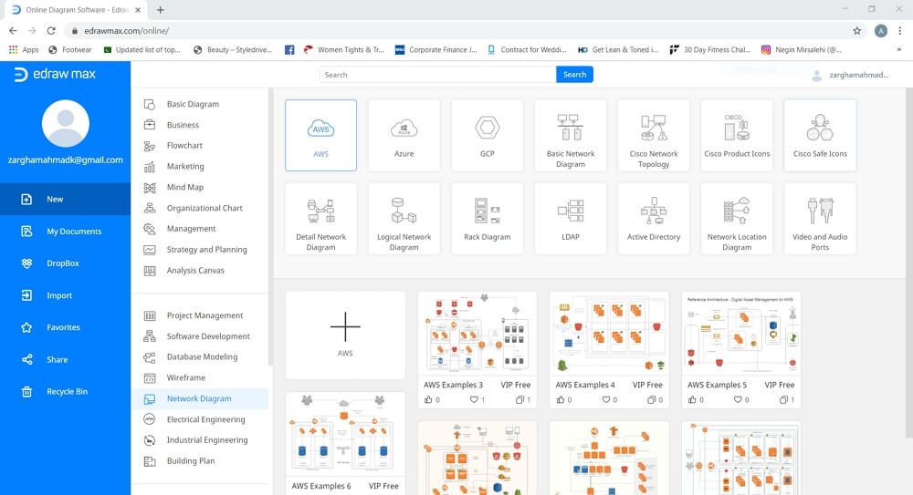This screenshot has height=495, width=913.
Task: Like the AWS Examples 3 template
Action: (428, 399)
